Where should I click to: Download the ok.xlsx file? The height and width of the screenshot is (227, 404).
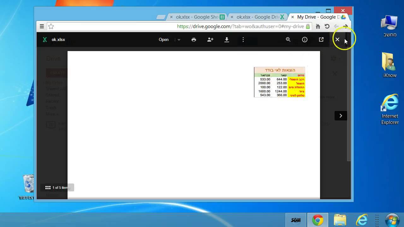tap(227, 40)
